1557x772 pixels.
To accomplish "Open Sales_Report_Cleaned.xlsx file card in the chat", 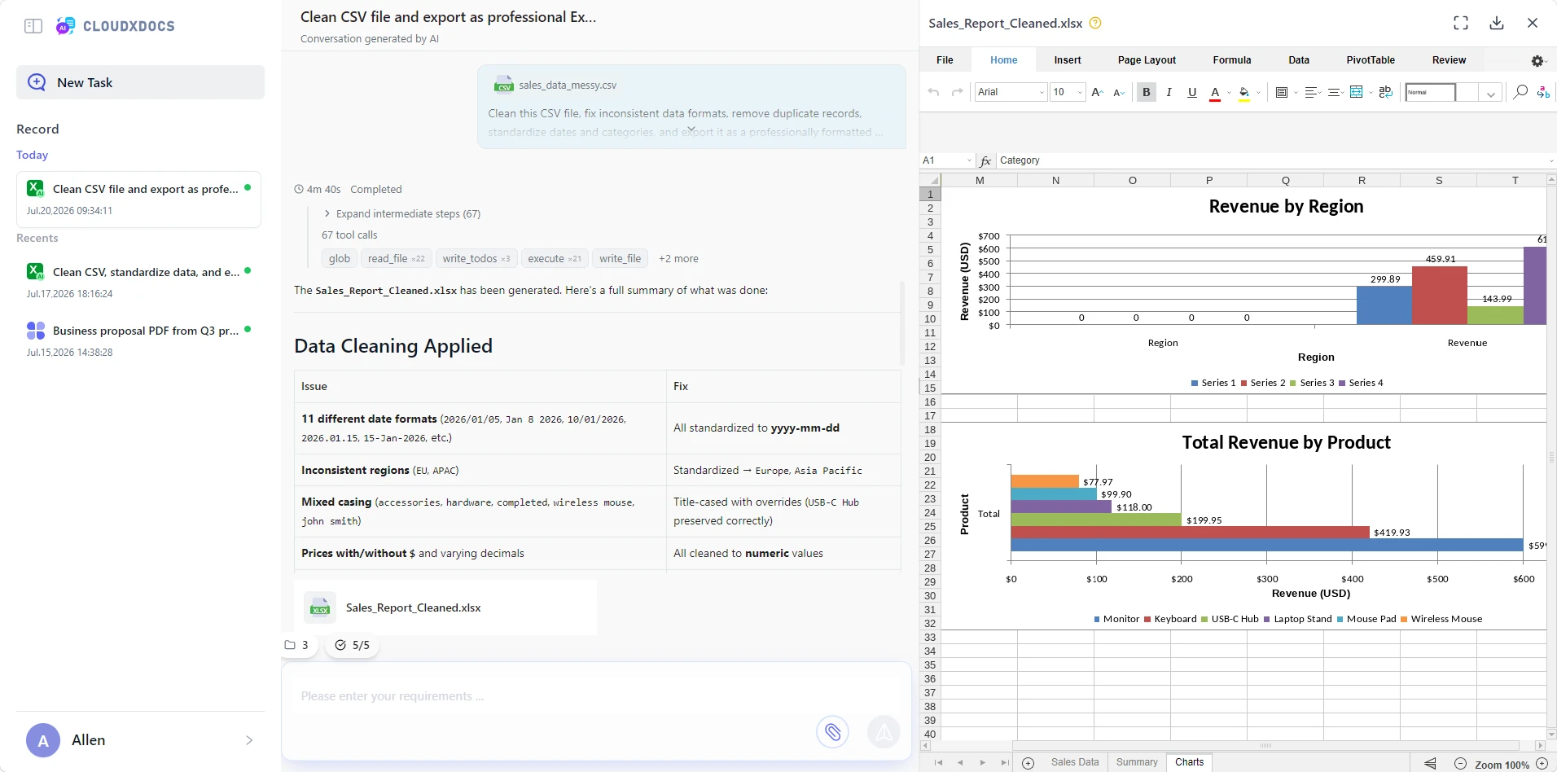I will (445, 608).
